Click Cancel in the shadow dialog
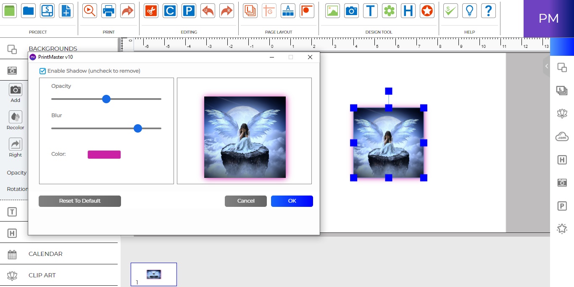Viewport: 574px width, 287px height. tap(246, 201)
